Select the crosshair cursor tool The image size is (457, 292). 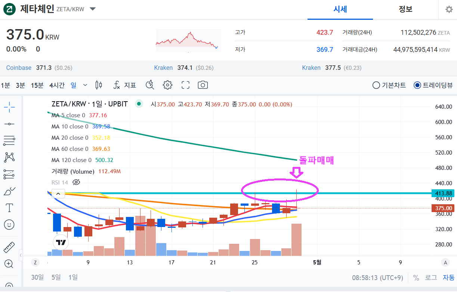tap(10, 107)
